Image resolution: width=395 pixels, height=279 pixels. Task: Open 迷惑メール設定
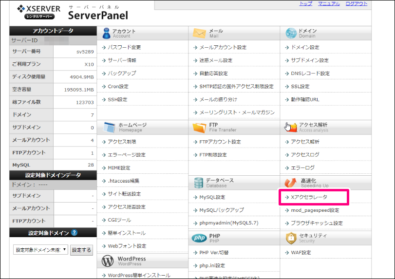coord(216,60)
